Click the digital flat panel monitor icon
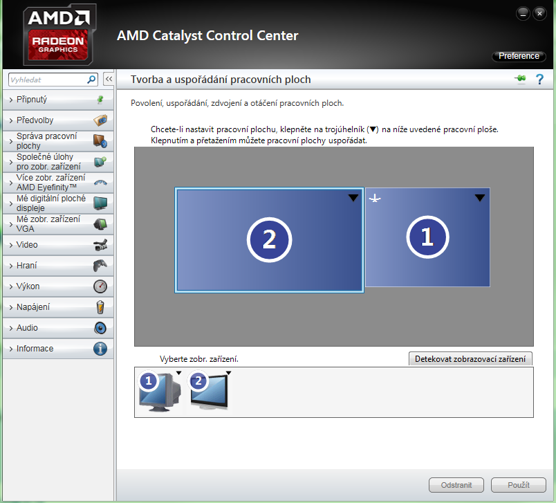Screen dimensions: 556x503 100,203
